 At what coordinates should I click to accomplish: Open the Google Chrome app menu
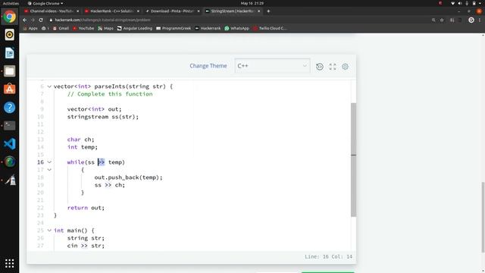pyautogui.click(x=45, y=3)
